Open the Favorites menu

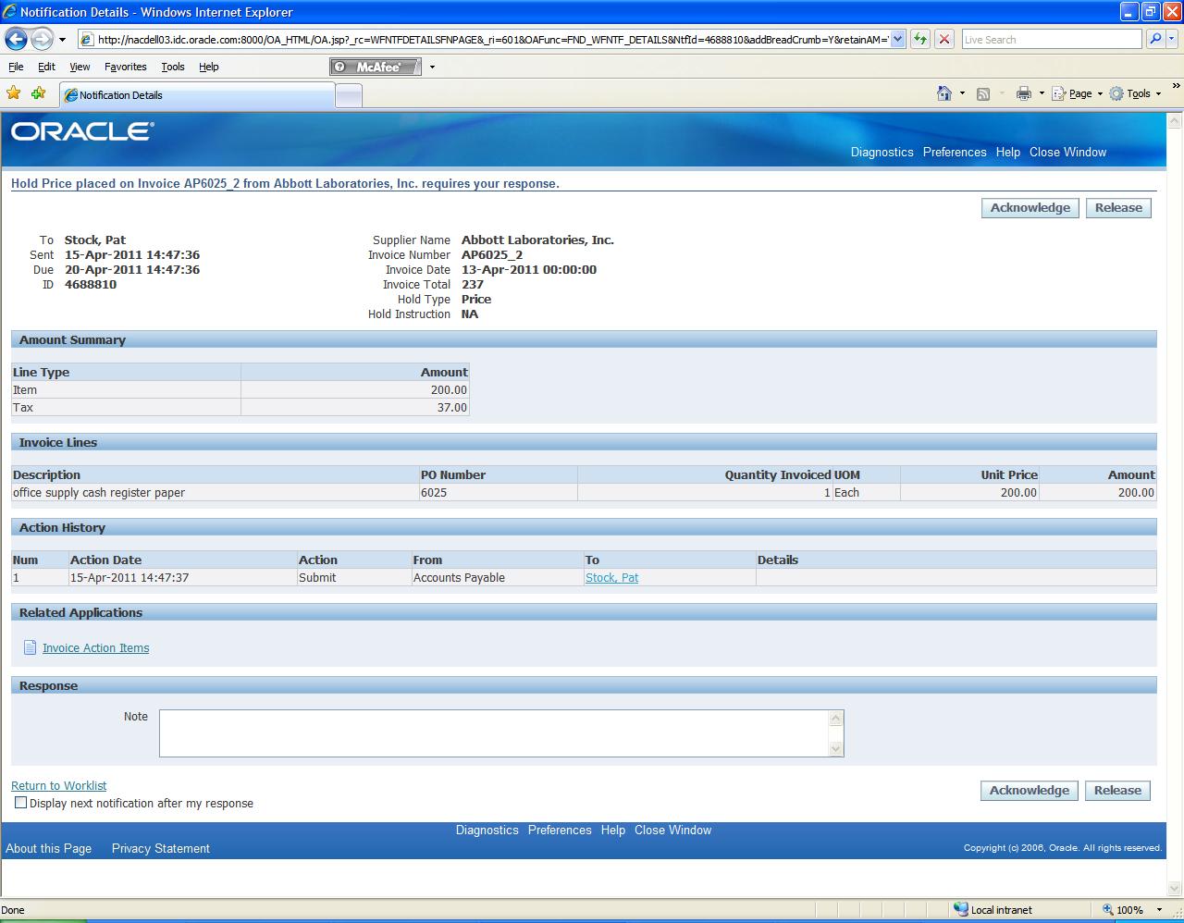[x=125, y=67]
